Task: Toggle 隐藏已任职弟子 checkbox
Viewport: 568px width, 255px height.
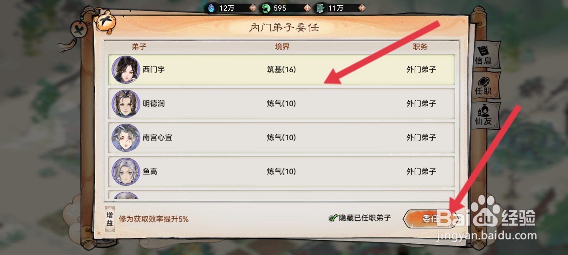Action: pyautogui.click(x=360, y=218)
